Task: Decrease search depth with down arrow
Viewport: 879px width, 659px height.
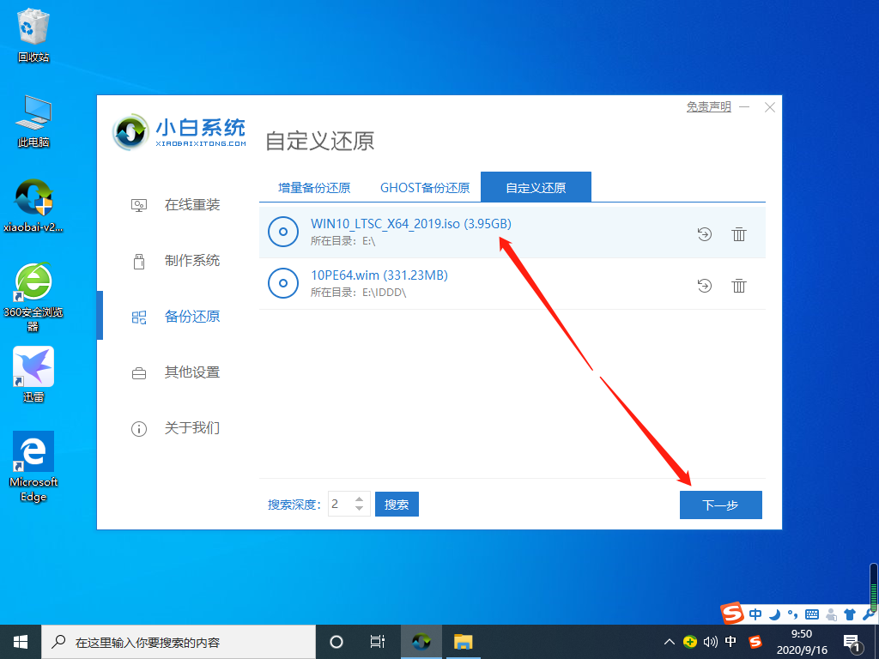Action: pyautogui.click(x=360, y=509)
